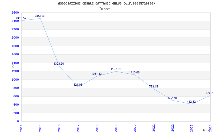213x133 pixels.
Task: Click y-axis tick 0
Action: click(x=18, y=122)
